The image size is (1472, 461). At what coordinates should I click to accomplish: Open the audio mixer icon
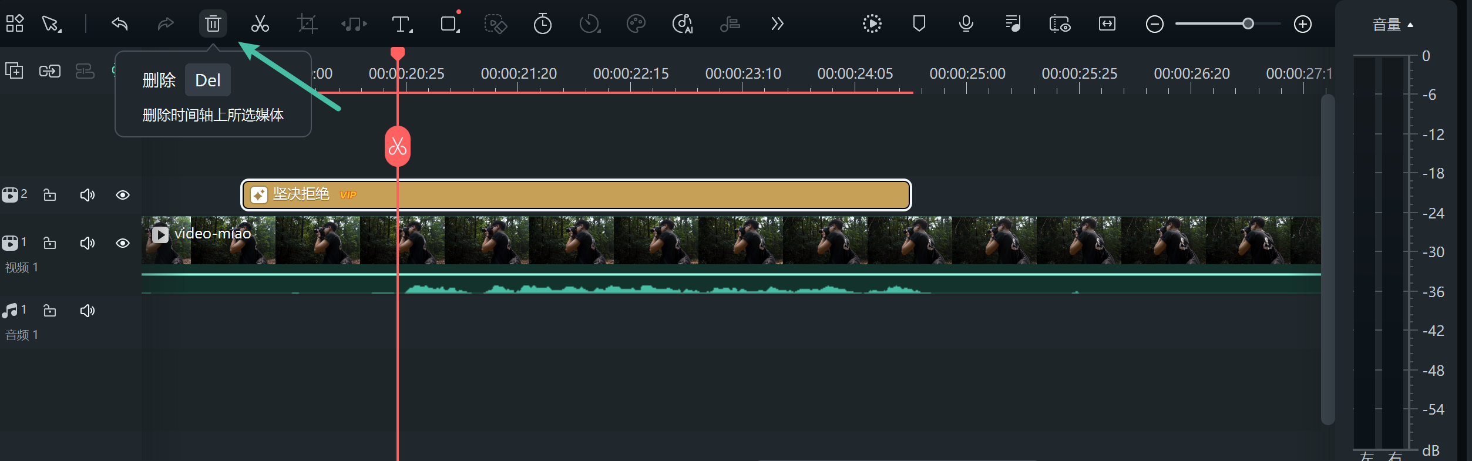coord(1013,23)
